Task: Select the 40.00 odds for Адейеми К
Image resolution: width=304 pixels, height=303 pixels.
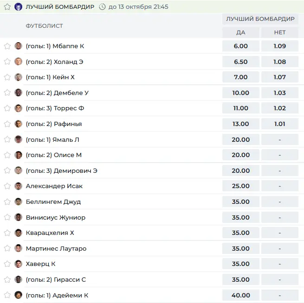Action: click(240, 295)
